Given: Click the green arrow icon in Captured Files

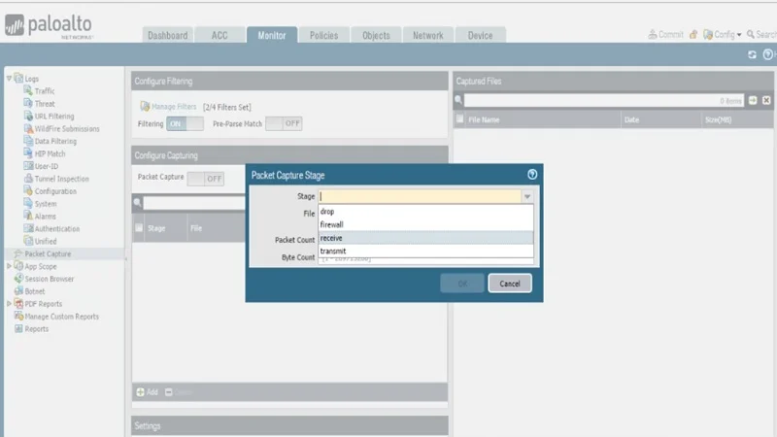Looking at the screenshot, I should pos(753,100).
